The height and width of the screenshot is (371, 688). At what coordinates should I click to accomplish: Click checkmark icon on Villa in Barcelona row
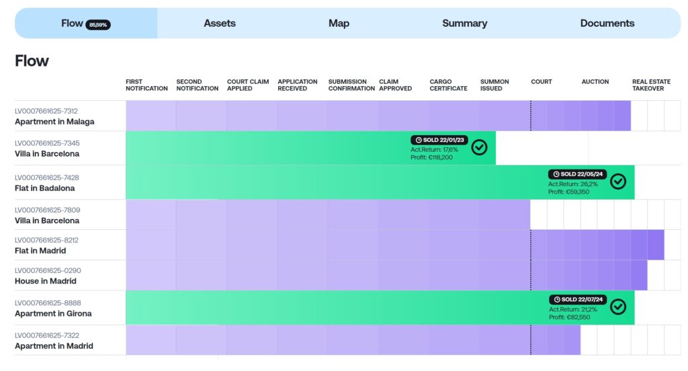coord(479,147)
